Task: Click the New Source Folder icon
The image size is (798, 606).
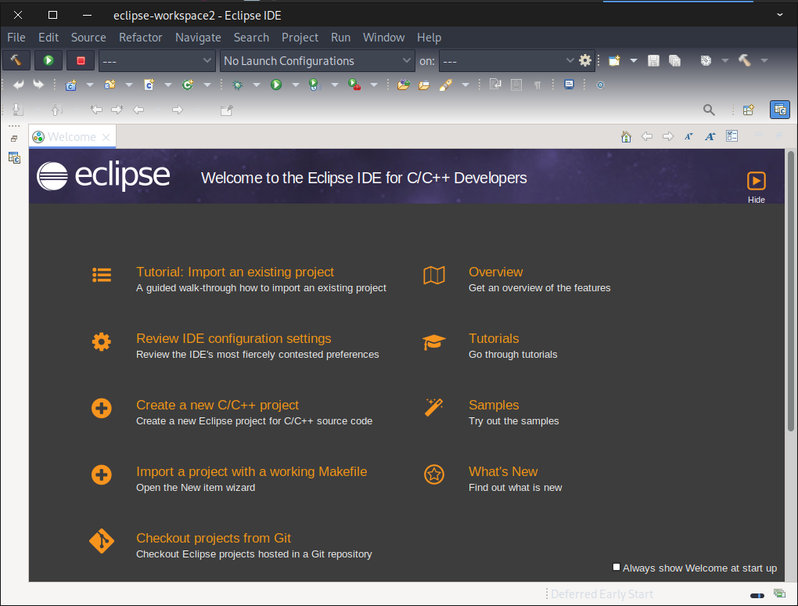Action: pos(110,85)
